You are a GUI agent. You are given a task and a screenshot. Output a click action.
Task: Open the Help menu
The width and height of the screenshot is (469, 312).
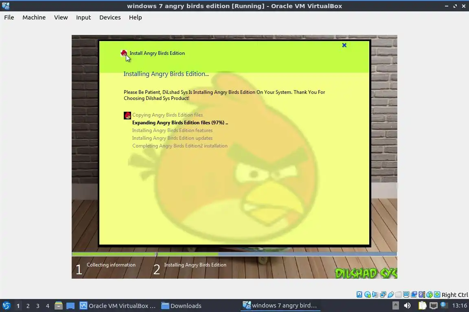[136, 17]
